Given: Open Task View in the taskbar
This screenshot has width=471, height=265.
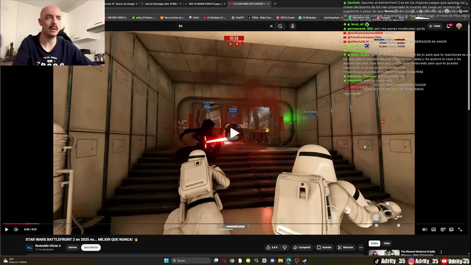Looking at the screenshot, I should [216, 261].
